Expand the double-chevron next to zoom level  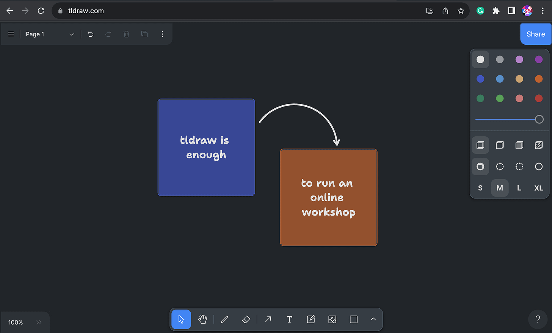pyautogui.click(x=39, y=322)
